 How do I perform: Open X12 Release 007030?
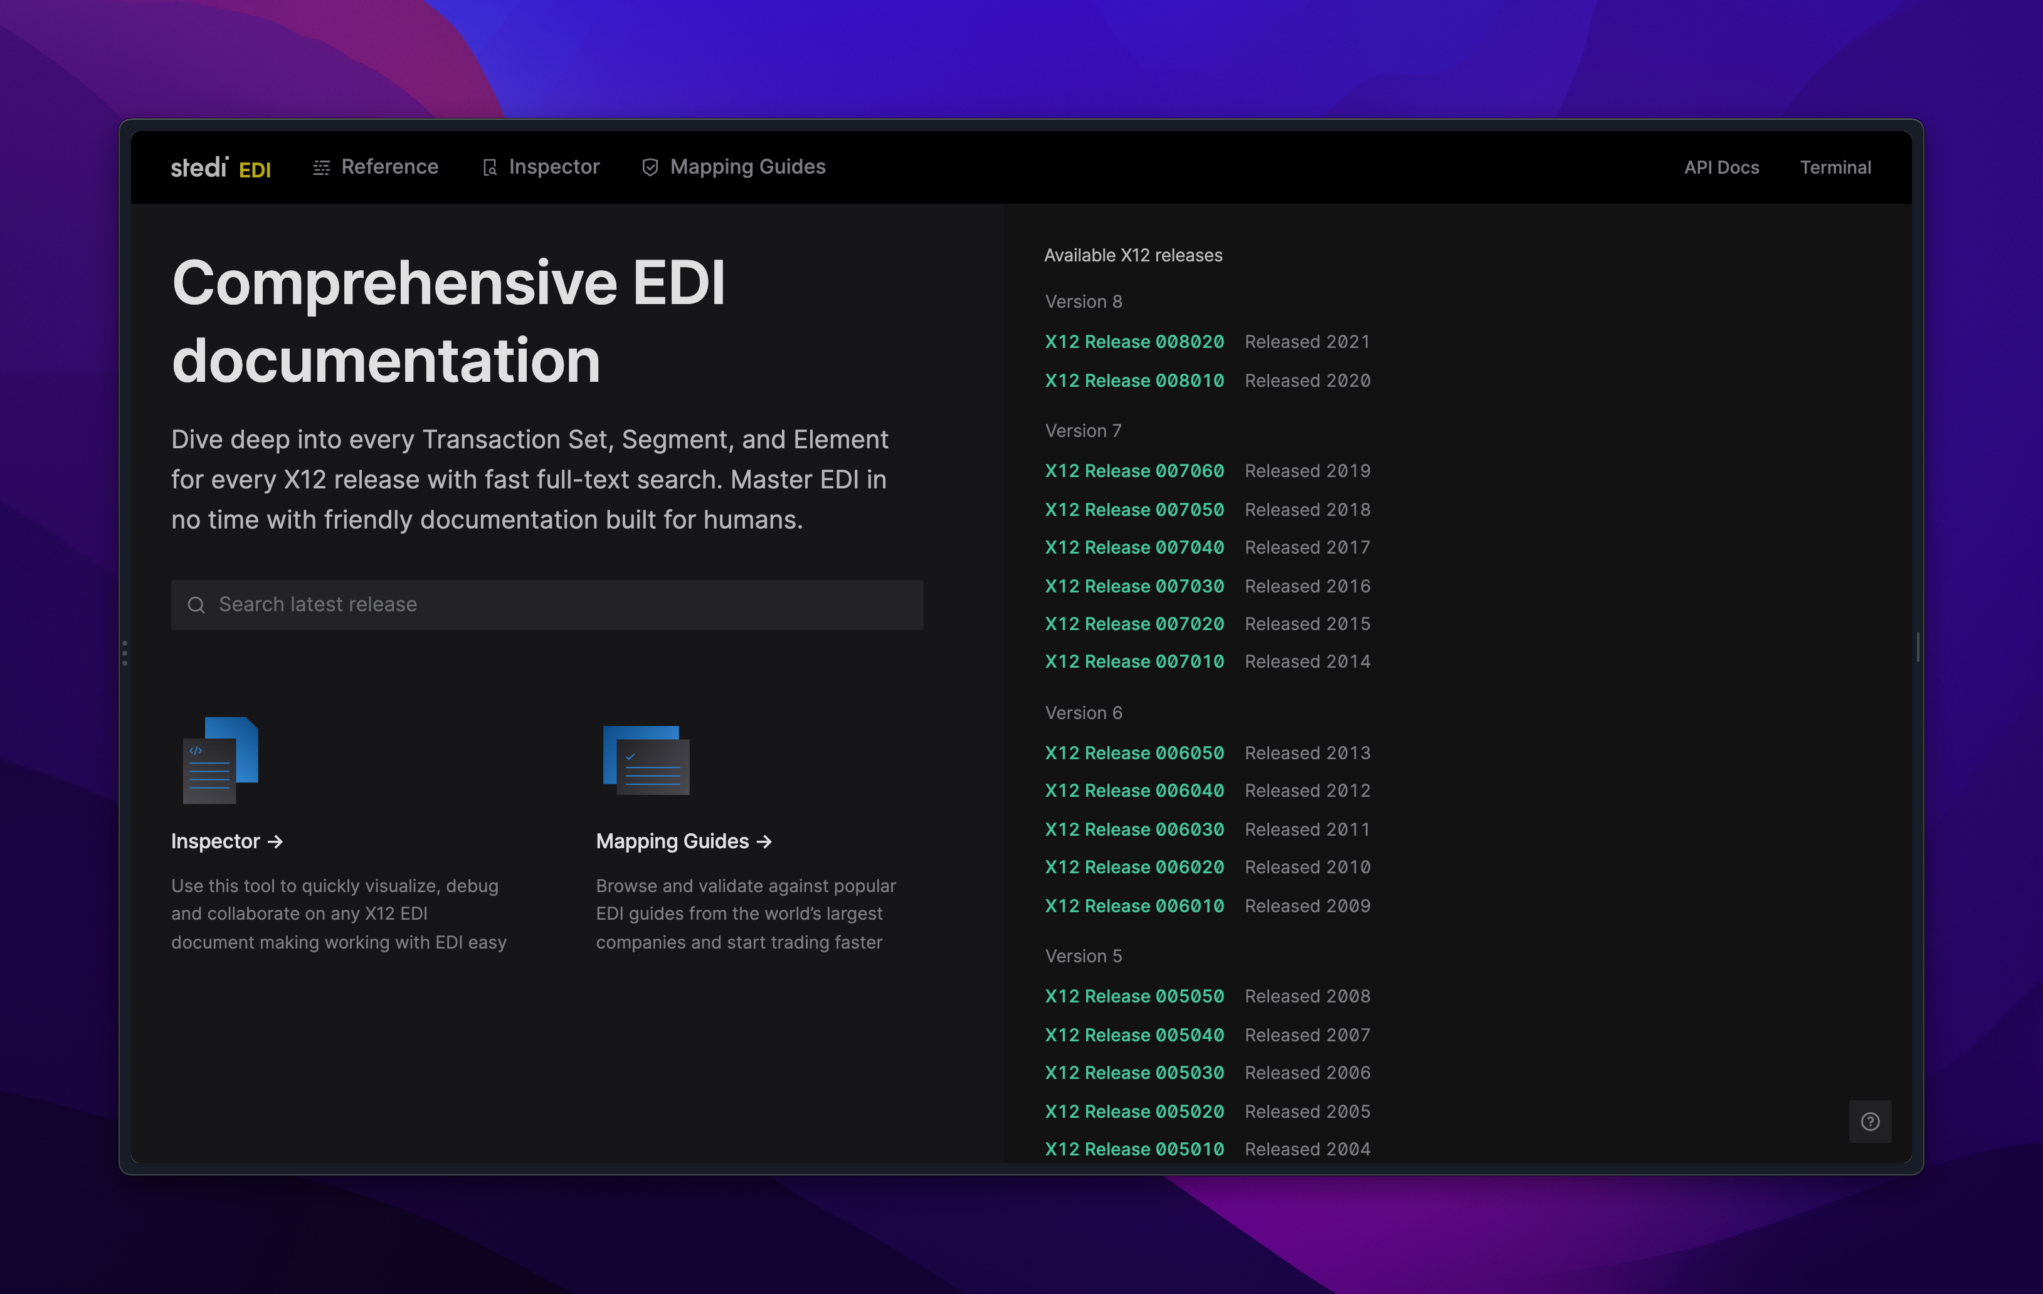(x=1134, y=586)
